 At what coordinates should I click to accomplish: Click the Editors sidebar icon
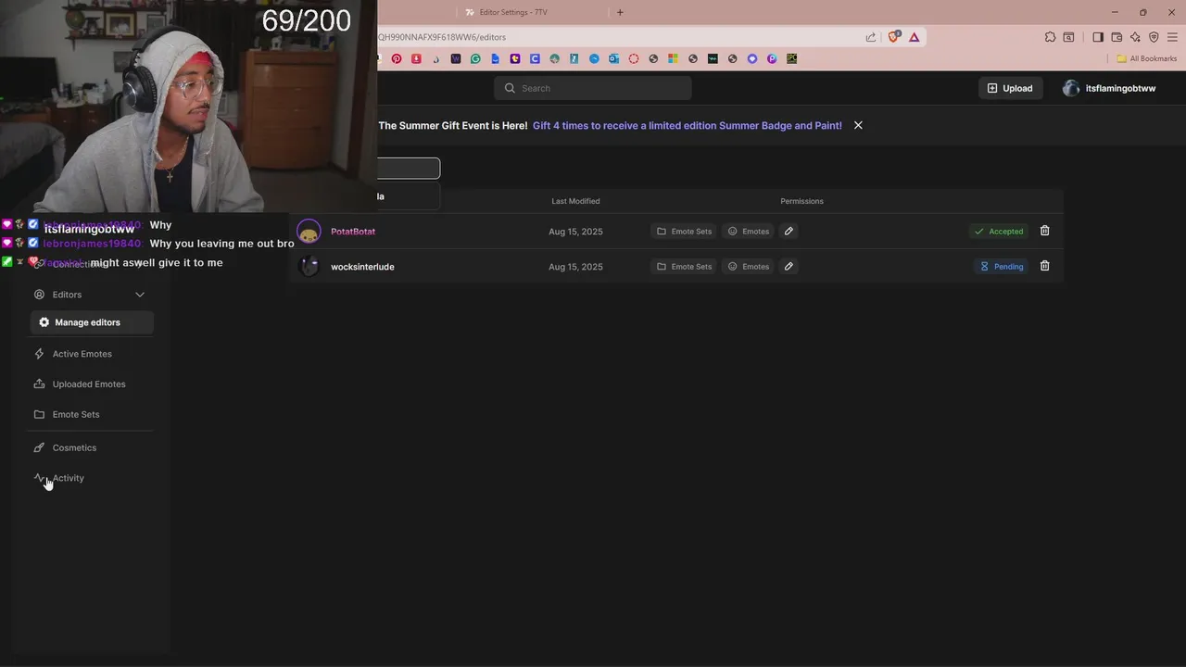point(39,295)
